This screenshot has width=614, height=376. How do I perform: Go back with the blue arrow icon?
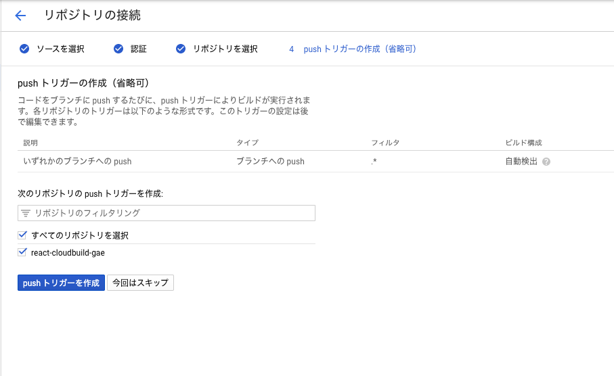pyautogui.click(x=20, y=16)
